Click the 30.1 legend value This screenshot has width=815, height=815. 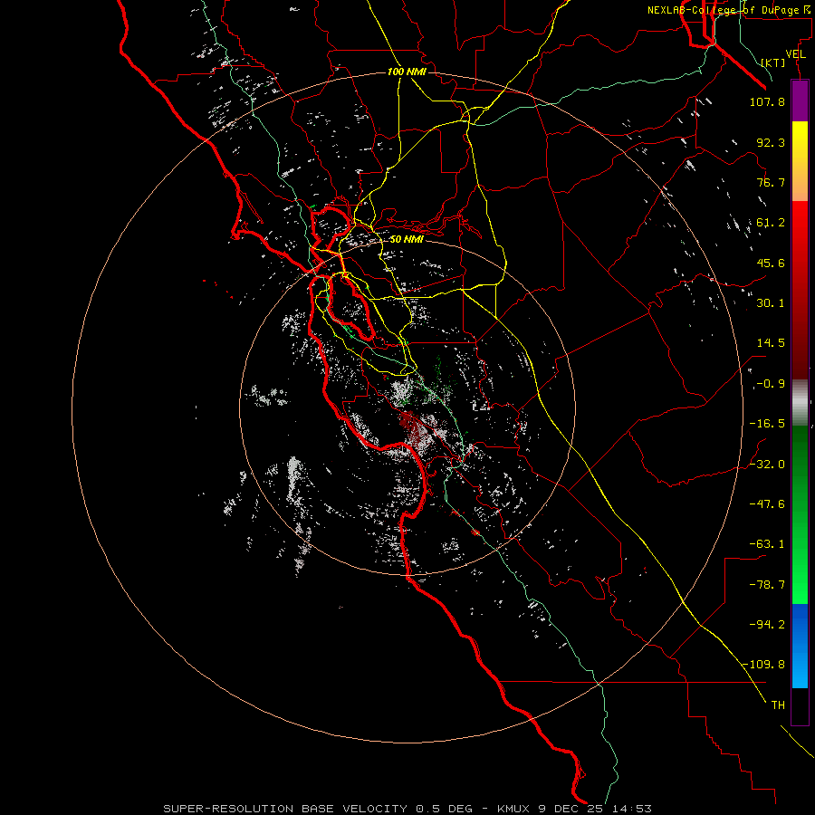(771, 303)
